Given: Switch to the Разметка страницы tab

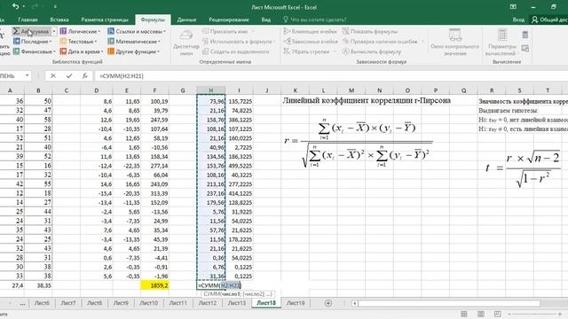Looking at the screenshot, I should click(105, 19).
